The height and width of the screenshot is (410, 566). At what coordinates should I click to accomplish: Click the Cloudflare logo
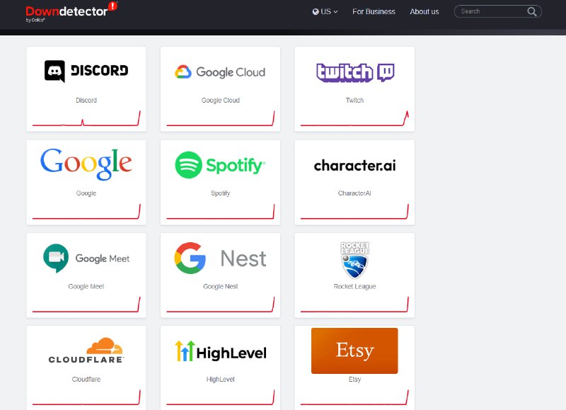point(86,351)
